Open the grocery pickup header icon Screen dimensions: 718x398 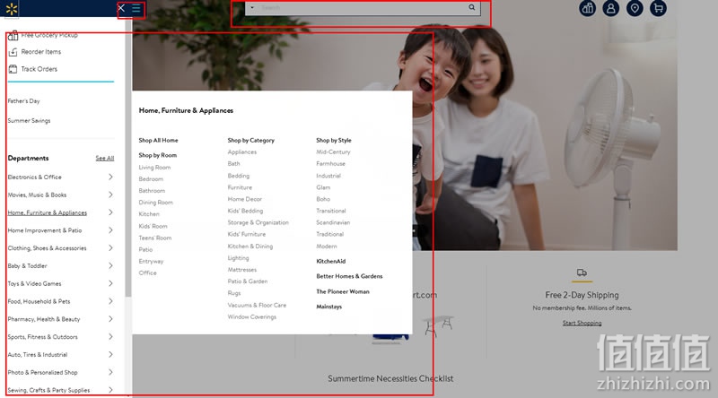click(x=588, y=8)
